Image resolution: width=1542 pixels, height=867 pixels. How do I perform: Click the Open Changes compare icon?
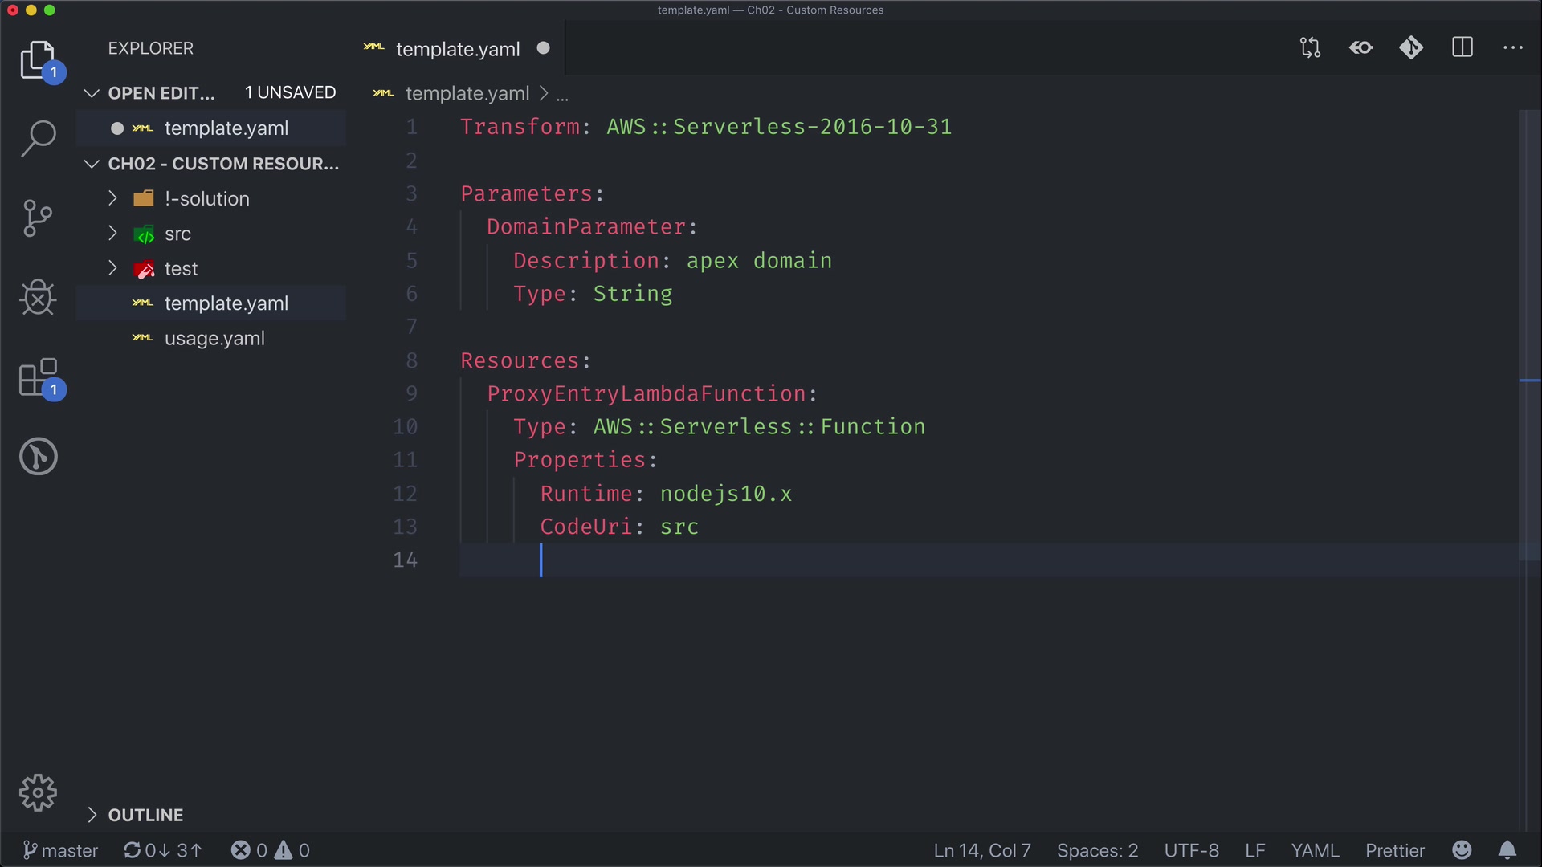click(1310, 48)
